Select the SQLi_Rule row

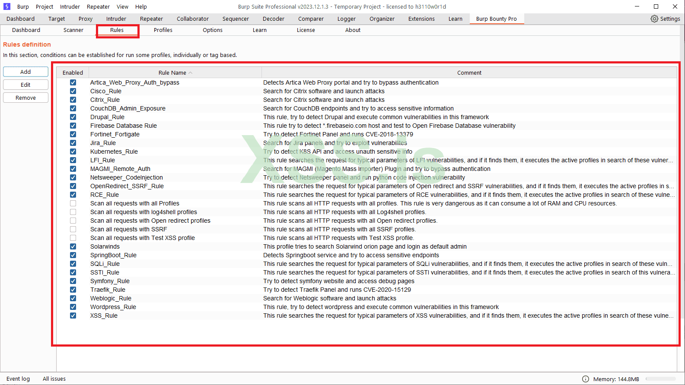tap(366, 264)
